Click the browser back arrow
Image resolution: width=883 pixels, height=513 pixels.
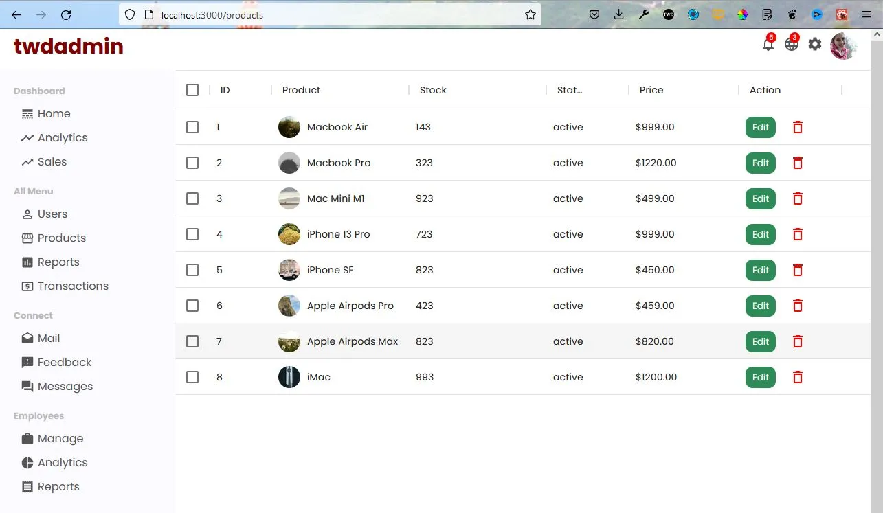click(16, 14)
